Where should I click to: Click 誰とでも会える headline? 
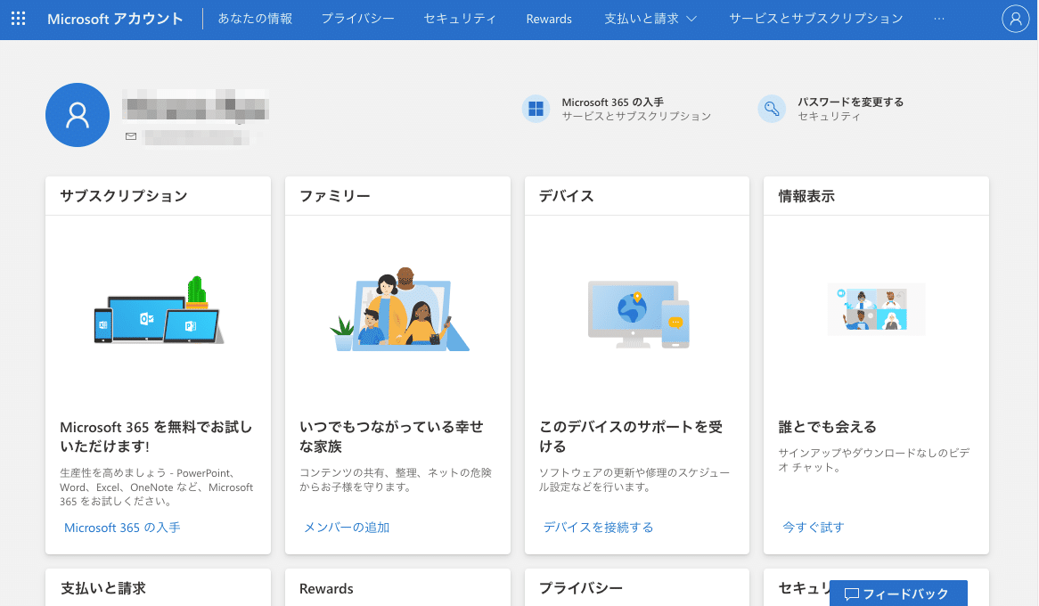pyautogui.click(x=827, y=427)
